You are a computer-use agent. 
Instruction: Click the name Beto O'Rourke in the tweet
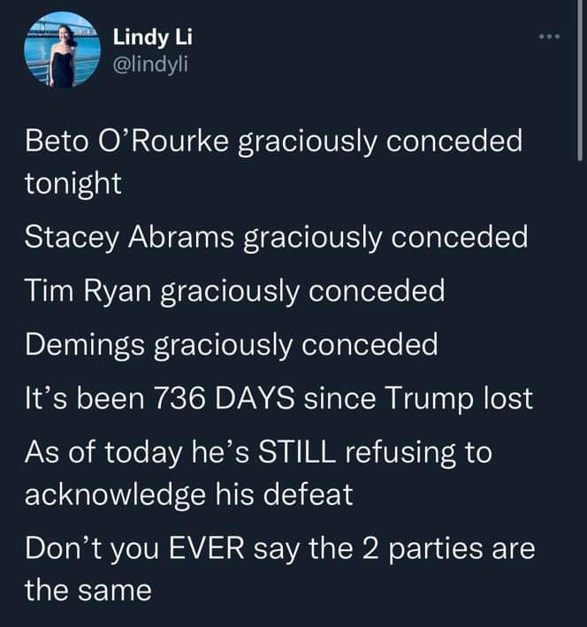126,141
